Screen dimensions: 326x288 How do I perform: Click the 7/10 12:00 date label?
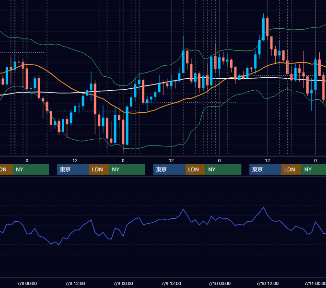click(x=268, y=283)
